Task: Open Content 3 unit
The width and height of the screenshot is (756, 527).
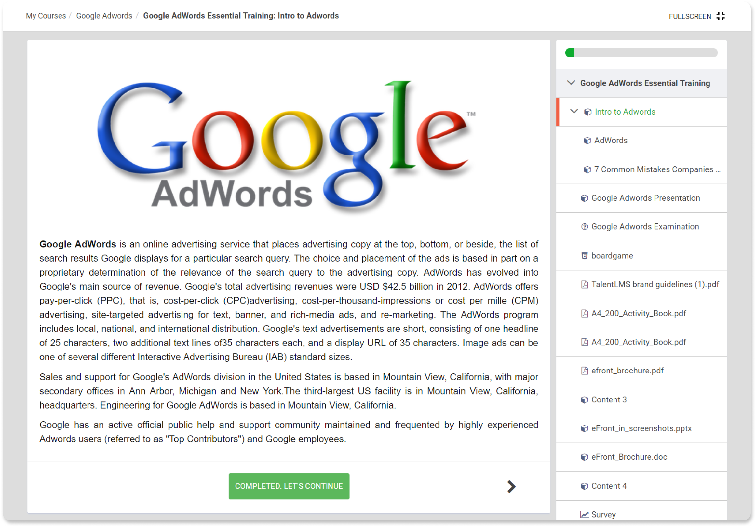Action: [641, 400]
